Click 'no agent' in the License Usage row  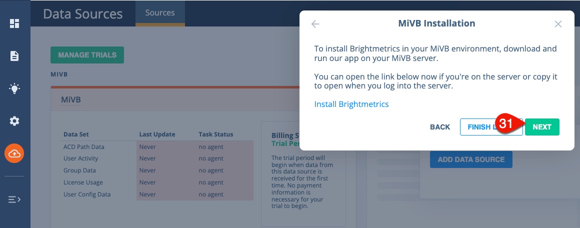(x=211, y=182)
